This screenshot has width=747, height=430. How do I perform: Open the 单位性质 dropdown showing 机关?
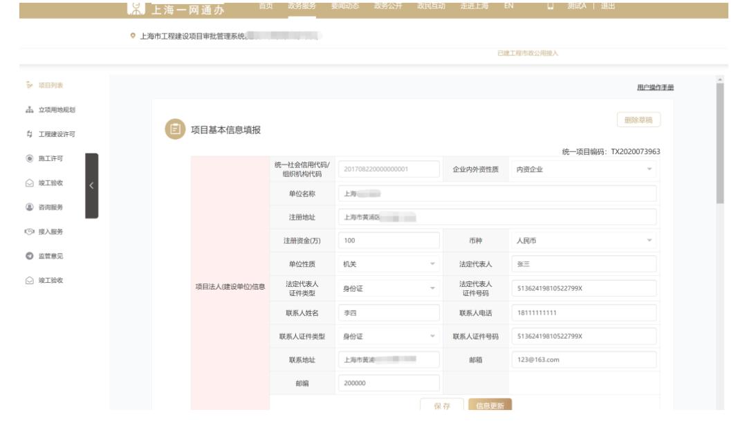point(387,264)
